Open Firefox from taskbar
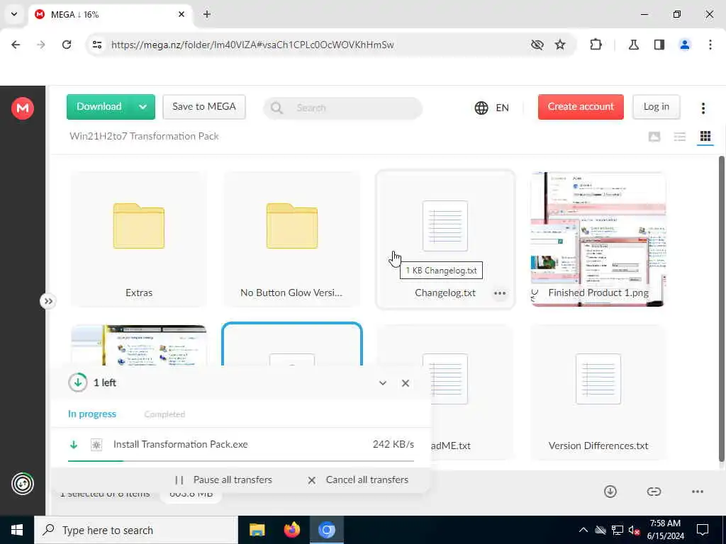 pos(291,530)
